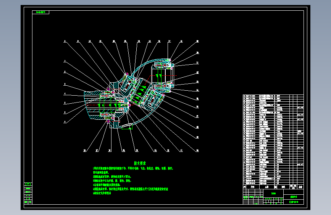
Task: Select part balloon number 38
Action: (x=85, y=150)
